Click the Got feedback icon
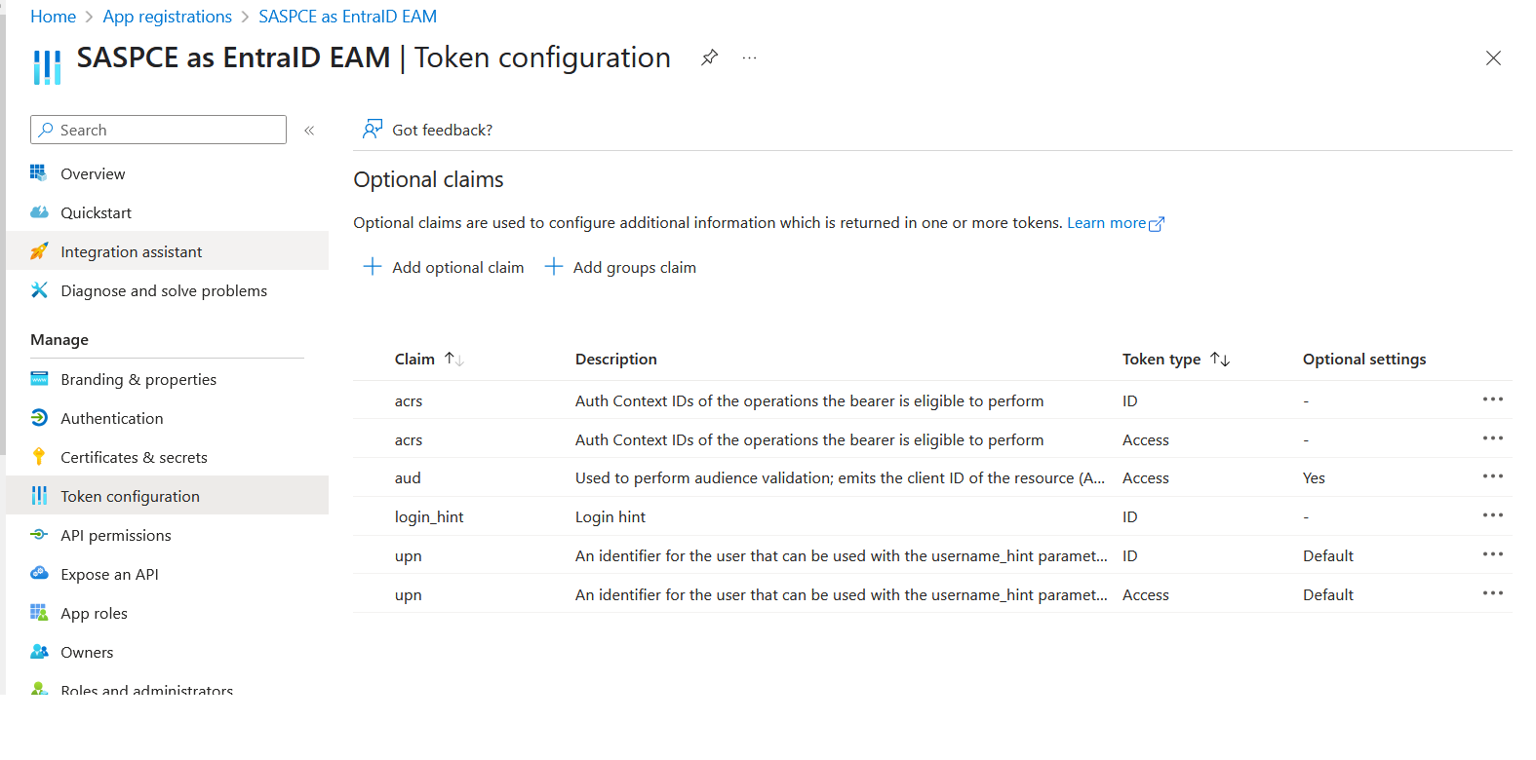 (x=372, y=130)
